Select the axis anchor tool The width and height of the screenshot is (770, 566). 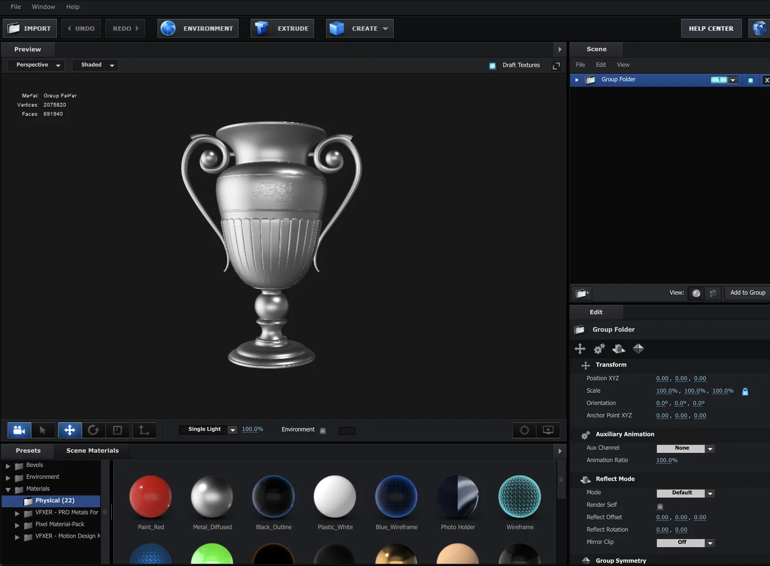[144, 430]
